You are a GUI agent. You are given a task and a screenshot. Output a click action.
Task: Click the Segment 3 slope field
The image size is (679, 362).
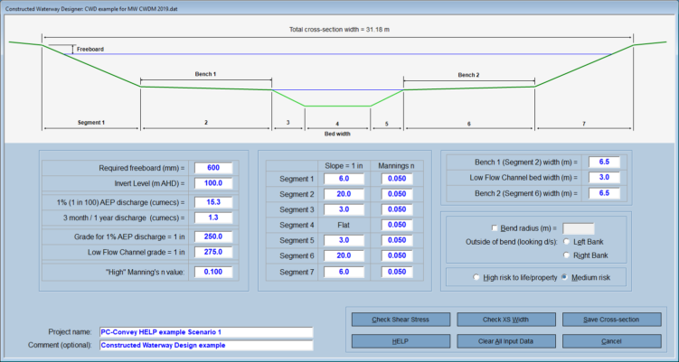tap(344, 209)
